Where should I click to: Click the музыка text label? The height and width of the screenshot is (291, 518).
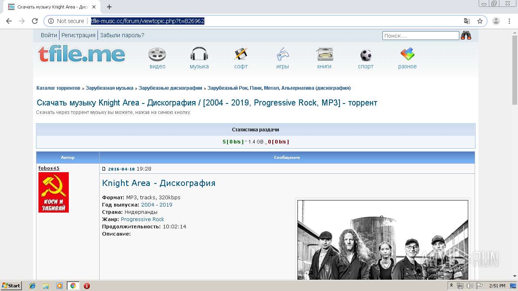pyautogui.click(x=199, y=66)
